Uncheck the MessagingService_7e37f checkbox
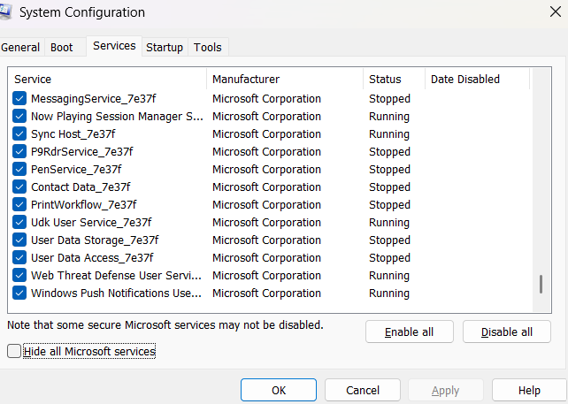 [x=19, y=99]
